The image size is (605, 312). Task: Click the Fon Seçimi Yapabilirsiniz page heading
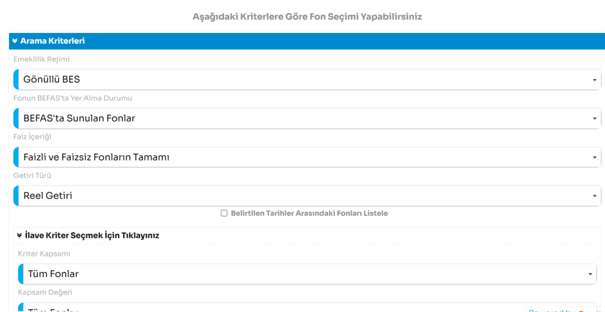click(x=307, y=17)
